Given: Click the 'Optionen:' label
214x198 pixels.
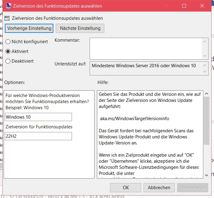Looking at the screenshot, I should tap(15, 82).
